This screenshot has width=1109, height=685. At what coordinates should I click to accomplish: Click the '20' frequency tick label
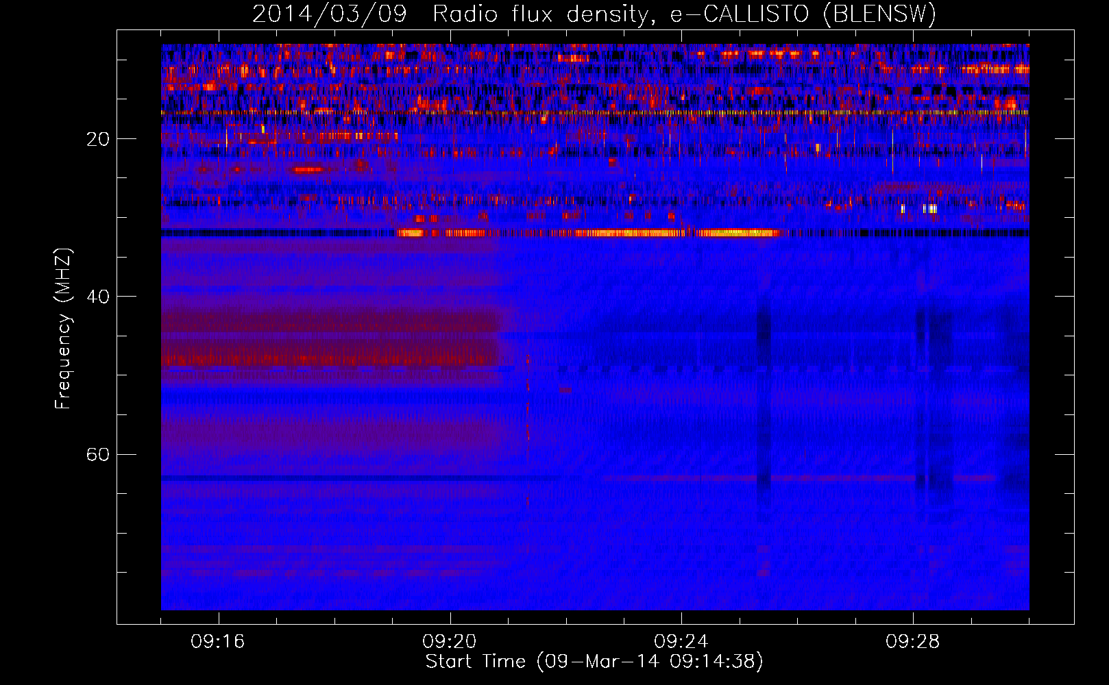[98, 139]
